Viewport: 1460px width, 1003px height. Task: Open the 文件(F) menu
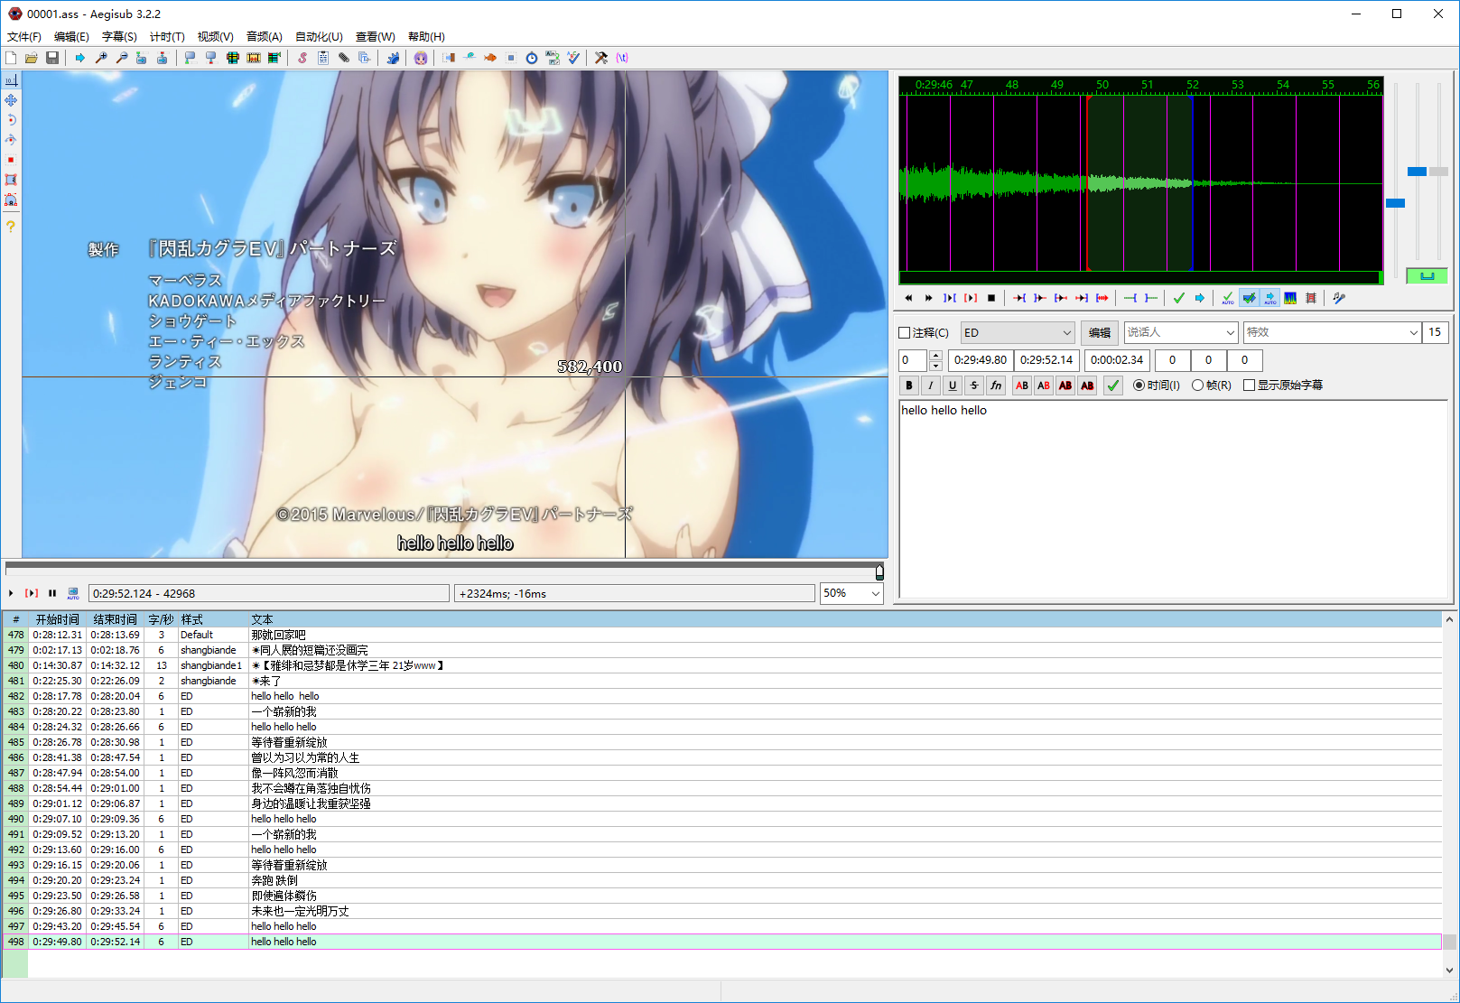(x=24, y=37)
